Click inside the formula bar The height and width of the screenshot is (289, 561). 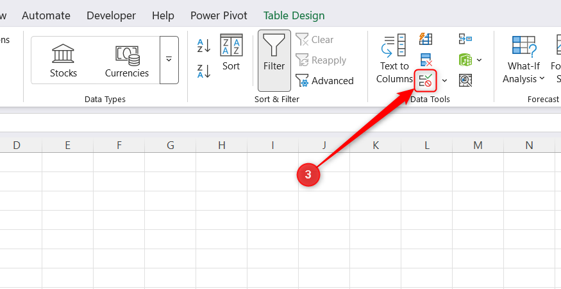click(x=281, y=123)
